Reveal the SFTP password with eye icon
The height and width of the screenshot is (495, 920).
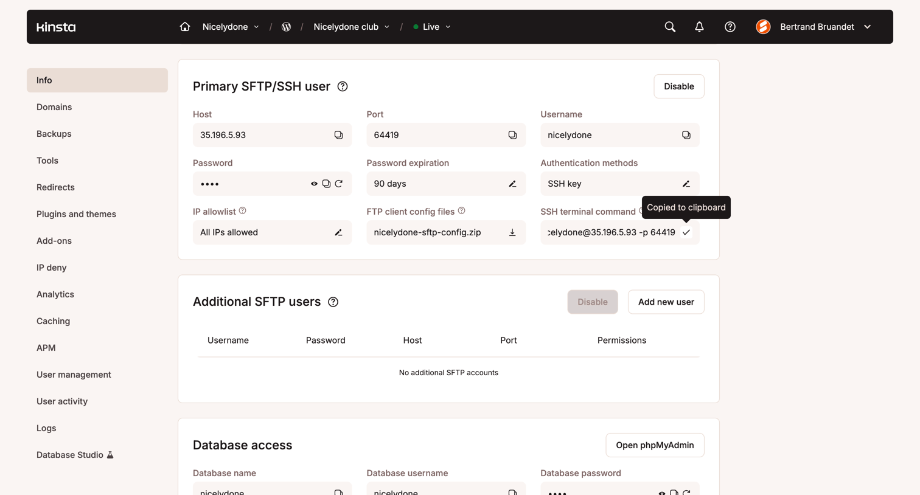click(314, 184)
